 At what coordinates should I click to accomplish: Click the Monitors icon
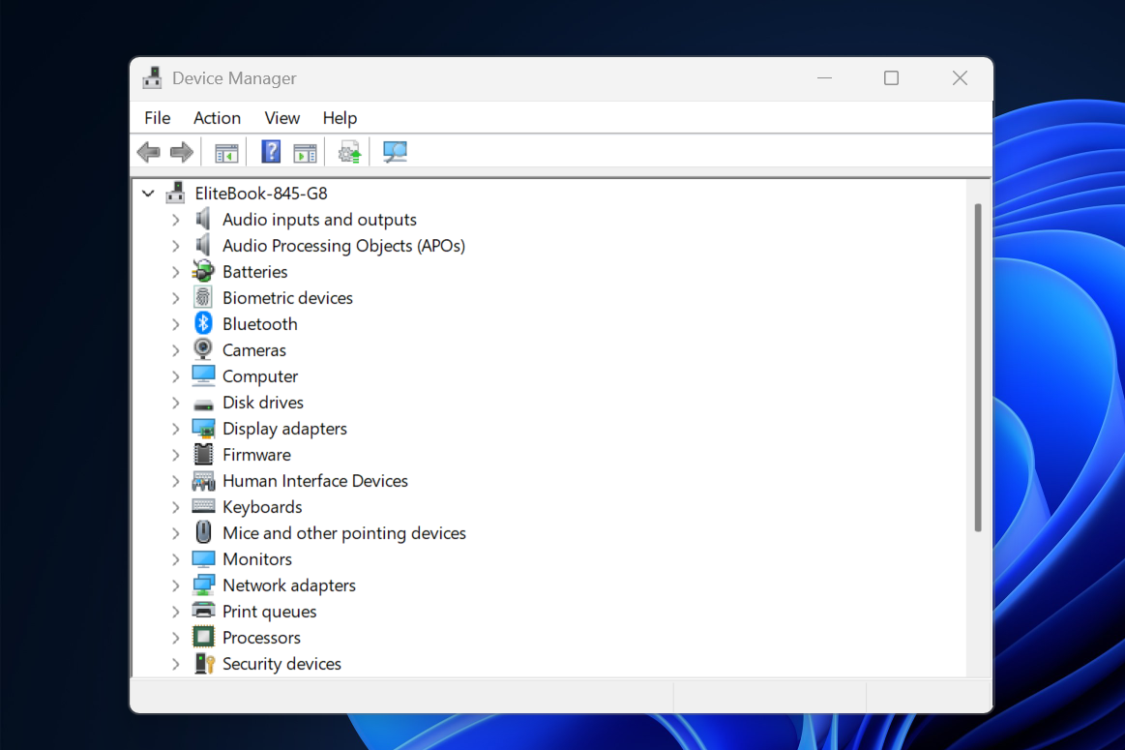point(204,559)
